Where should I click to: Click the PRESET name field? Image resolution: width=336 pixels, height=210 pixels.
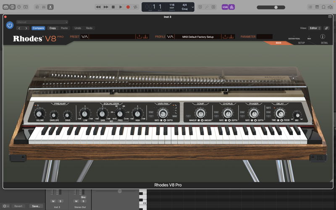point(112,37)
